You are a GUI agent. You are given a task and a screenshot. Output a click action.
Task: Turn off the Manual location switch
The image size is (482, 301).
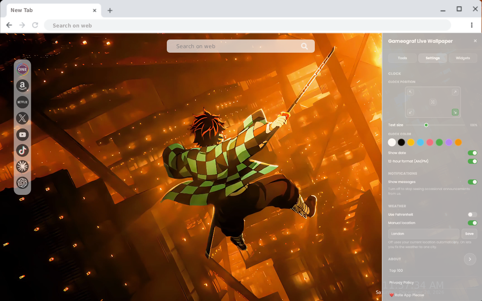[x=472, y=223]
